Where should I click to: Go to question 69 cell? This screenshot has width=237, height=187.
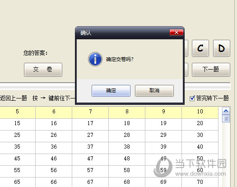163,182
